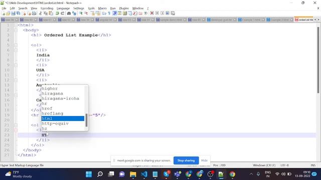
Task: Collapse the ol fold marker on line 5
Action: click(16, 45)
